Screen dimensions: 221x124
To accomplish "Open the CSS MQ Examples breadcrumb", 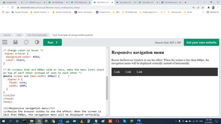I will pyautogui.click(x=37, y=35).
